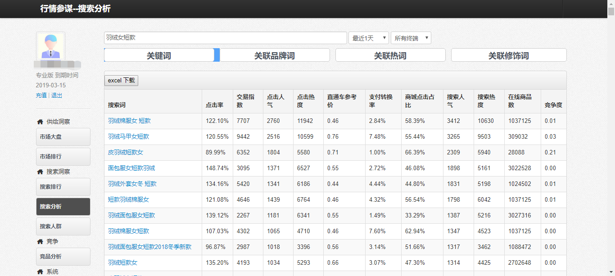This screenshot has height=276, width=615.
Task: Select the 关联修饰词 tab
Action: (509, 55)
